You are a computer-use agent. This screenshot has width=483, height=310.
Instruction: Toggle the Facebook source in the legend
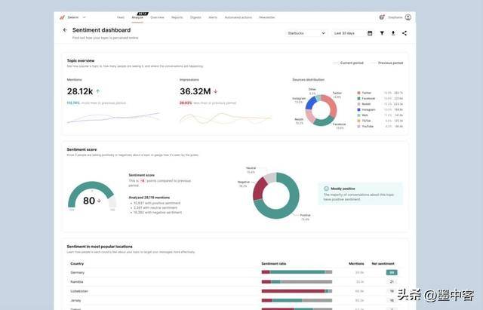coord(368,98)
